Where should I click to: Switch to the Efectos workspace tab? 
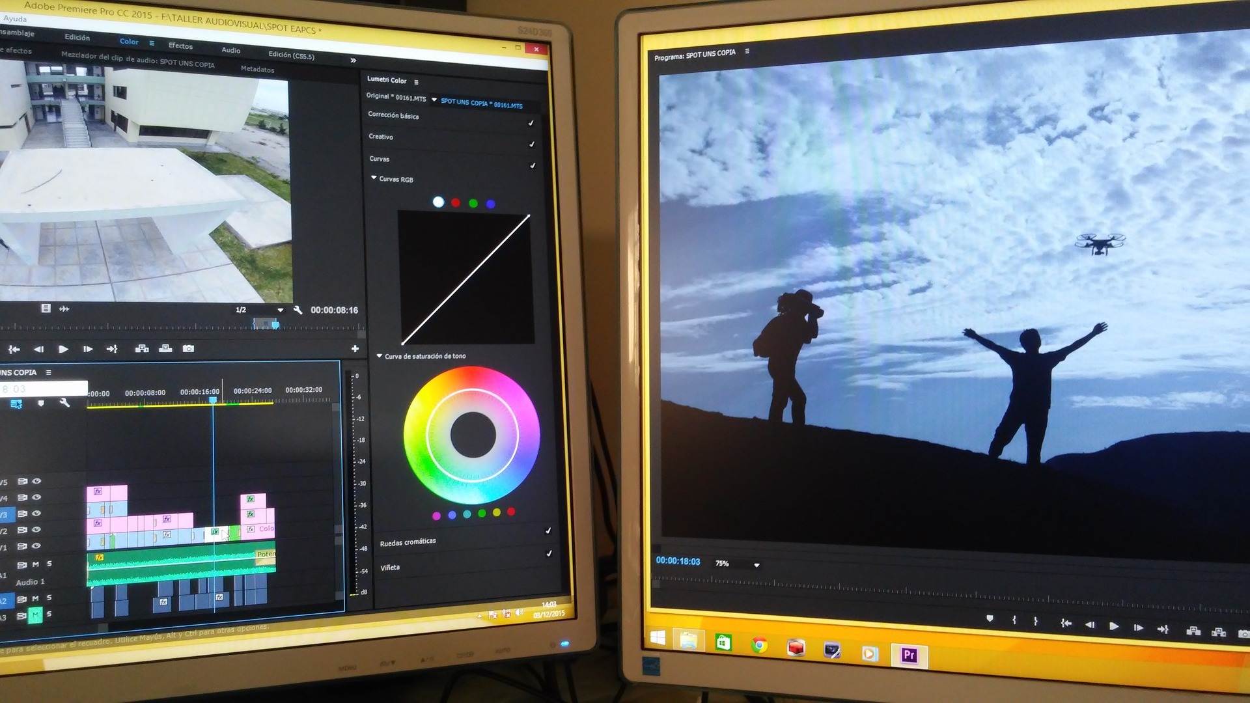(181, 46)
